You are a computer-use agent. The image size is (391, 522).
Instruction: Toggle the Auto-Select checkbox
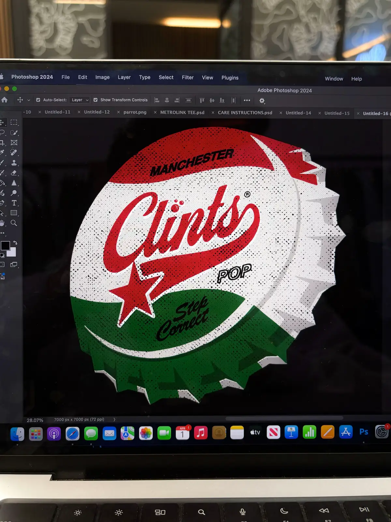point(38,100)
